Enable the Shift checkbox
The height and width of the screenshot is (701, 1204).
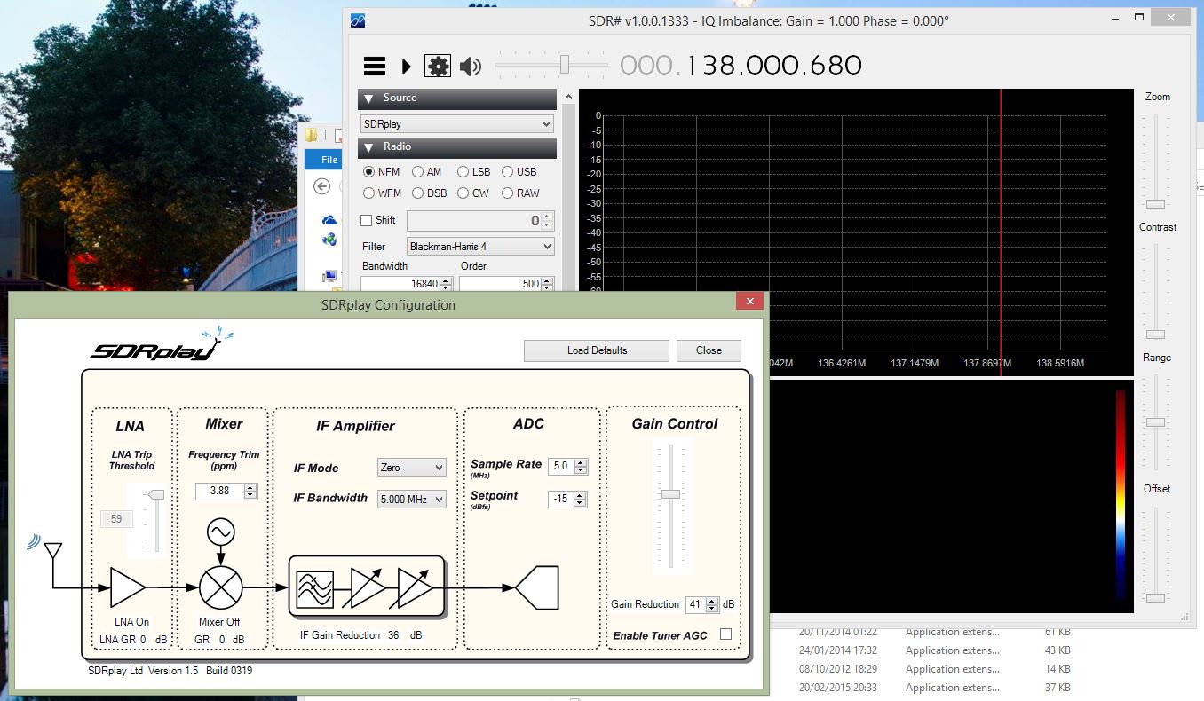(x=367, y=220)
